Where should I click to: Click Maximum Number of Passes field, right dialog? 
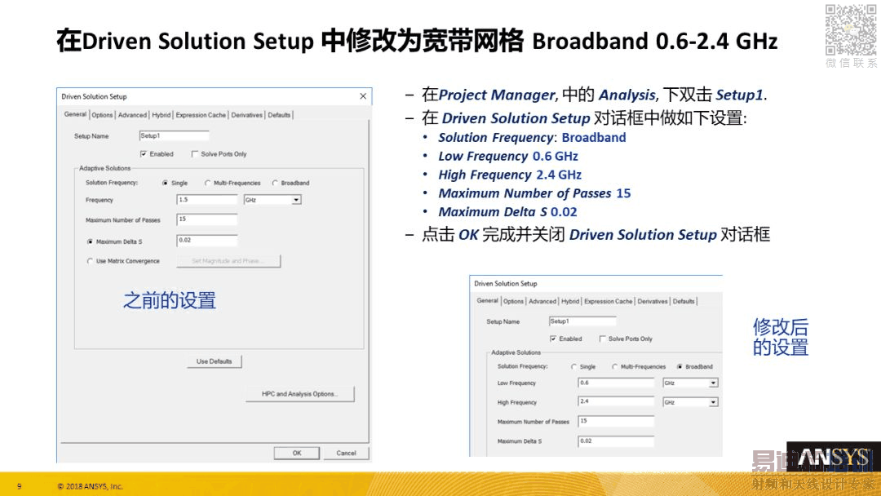coord(617,421)
